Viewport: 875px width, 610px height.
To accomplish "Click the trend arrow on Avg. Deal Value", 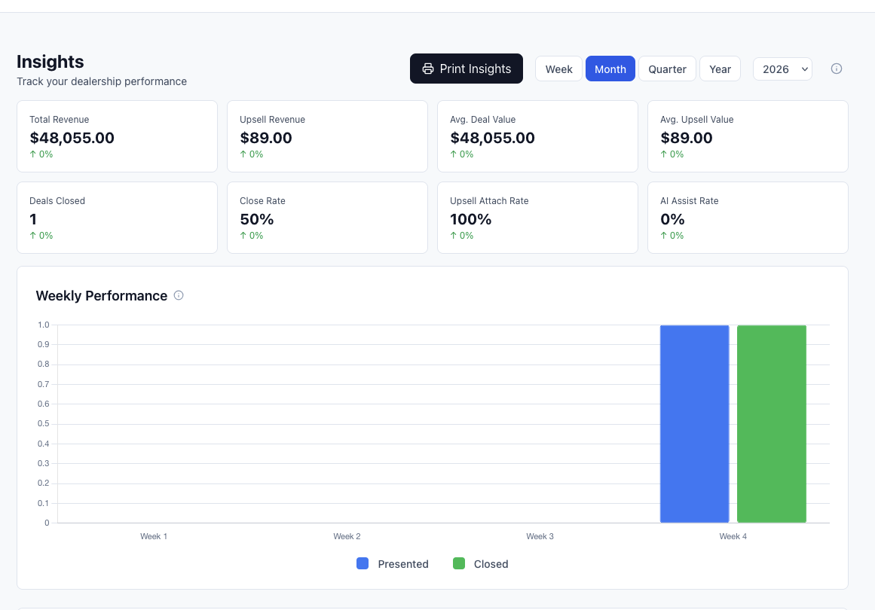I will (x=453, y=154).
